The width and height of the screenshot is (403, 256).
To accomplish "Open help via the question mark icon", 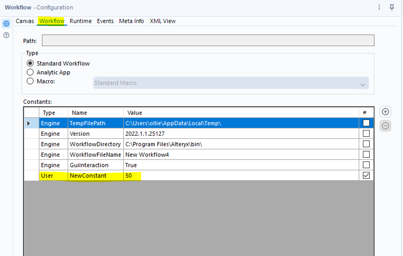I will 6,35.
